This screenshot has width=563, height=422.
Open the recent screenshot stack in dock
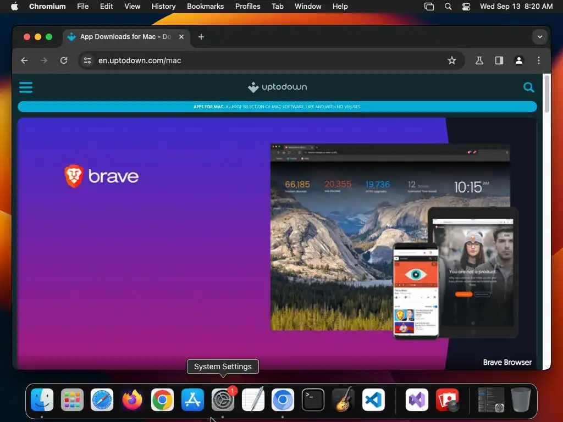click(491, 400)
